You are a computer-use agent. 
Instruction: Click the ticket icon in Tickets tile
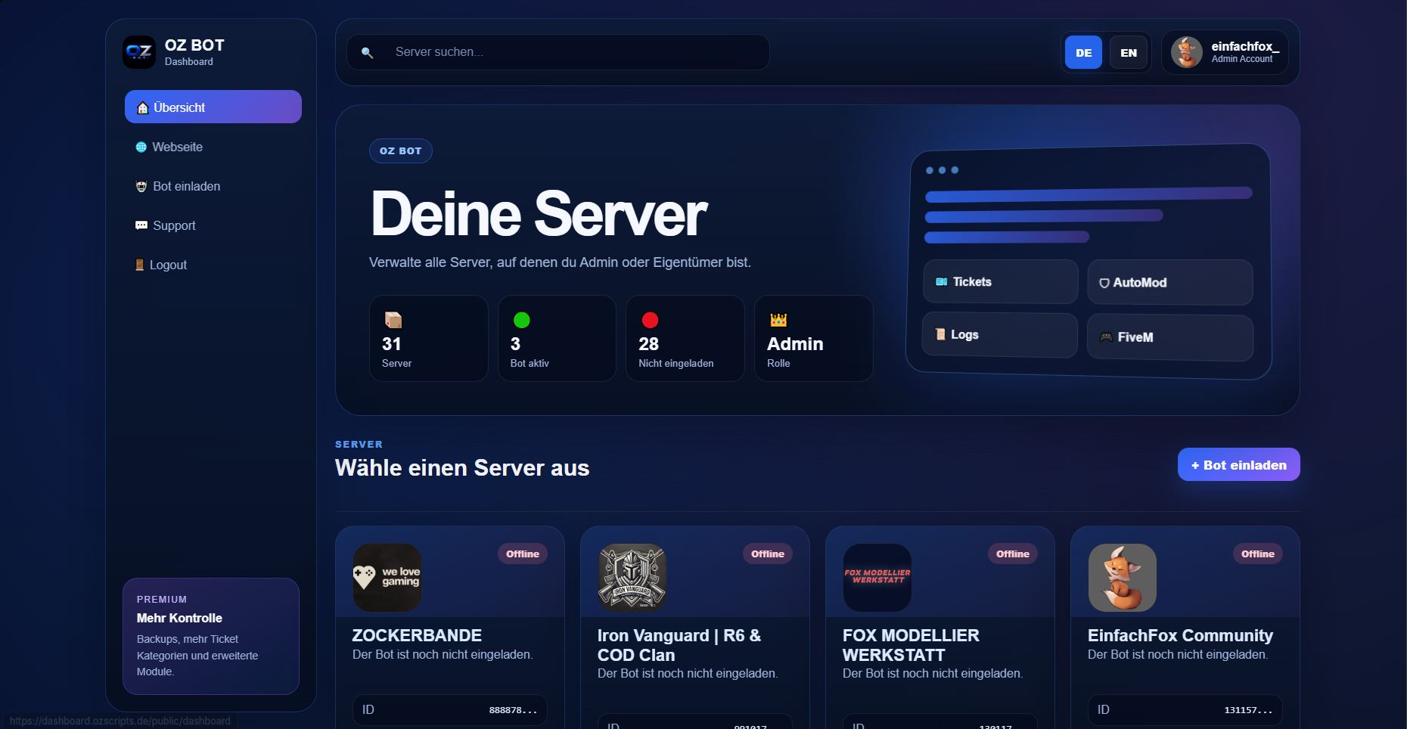tap(942, 281)
